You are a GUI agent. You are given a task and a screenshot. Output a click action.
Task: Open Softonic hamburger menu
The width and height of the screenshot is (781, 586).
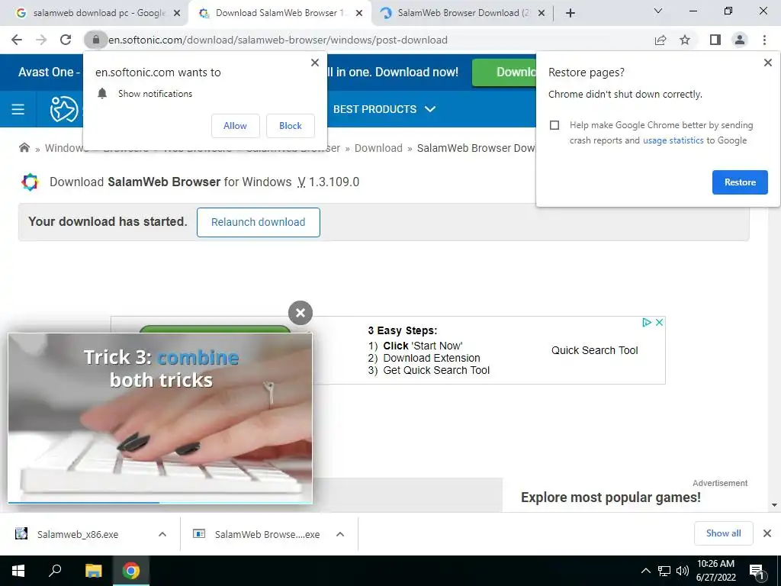point(18,109)
